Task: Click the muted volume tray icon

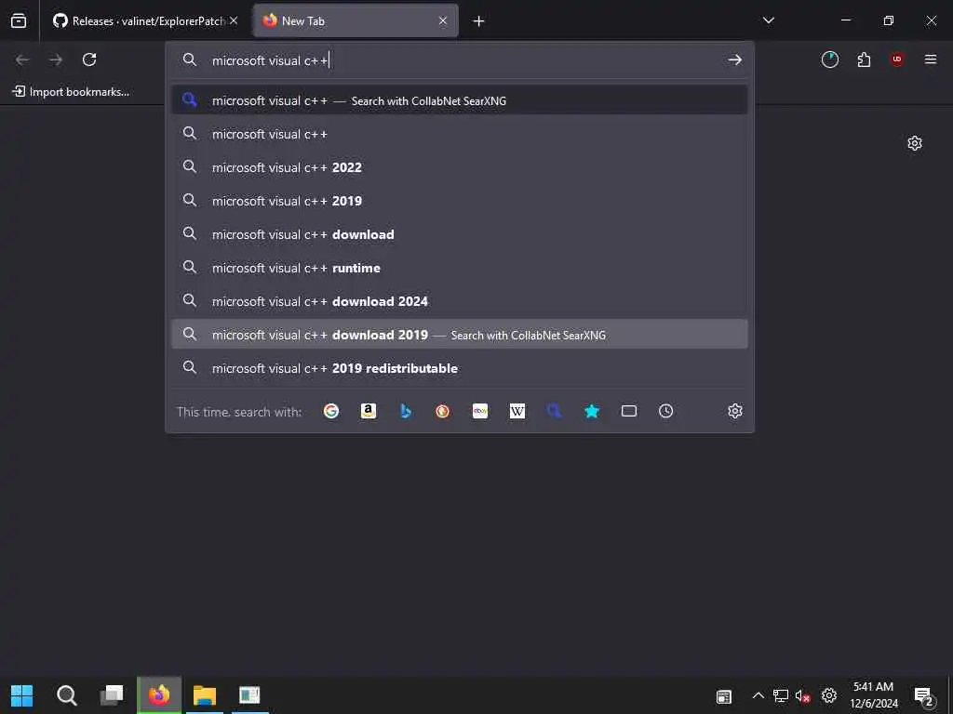Action: click(803, 695)
